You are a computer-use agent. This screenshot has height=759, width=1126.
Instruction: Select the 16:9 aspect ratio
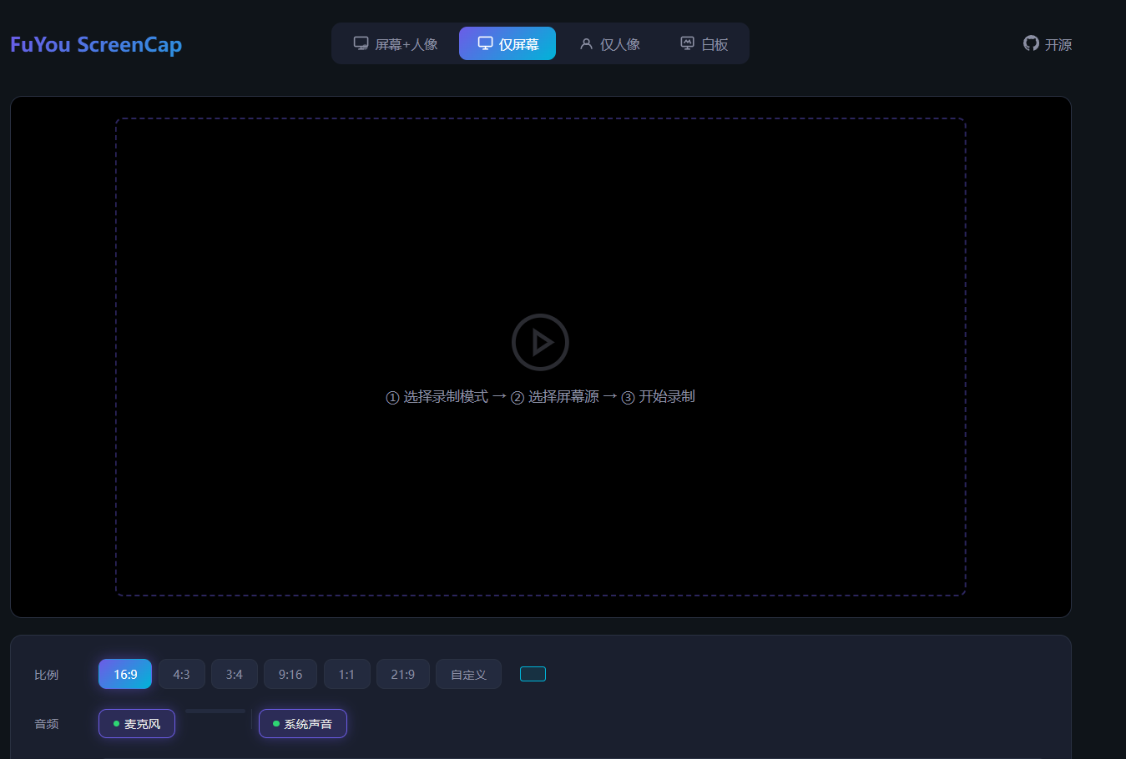[x=125, y=674]
